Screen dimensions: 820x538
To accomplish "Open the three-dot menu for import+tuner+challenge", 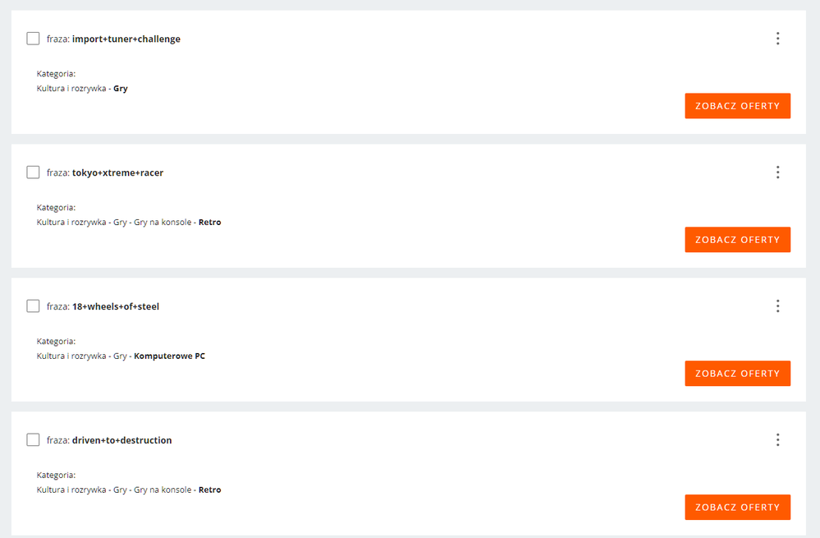I will click(x=777, y=39).
